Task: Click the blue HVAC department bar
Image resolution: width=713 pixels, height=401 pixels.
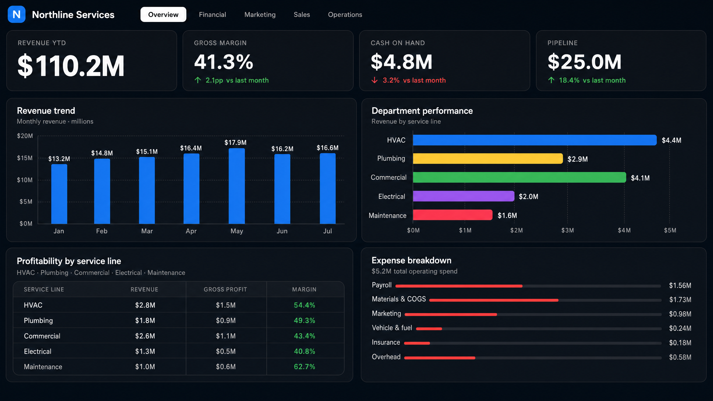Action: (x=535, y=140)
